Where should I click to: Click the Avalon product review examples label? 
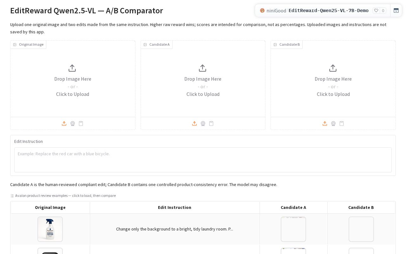[65, 196]
